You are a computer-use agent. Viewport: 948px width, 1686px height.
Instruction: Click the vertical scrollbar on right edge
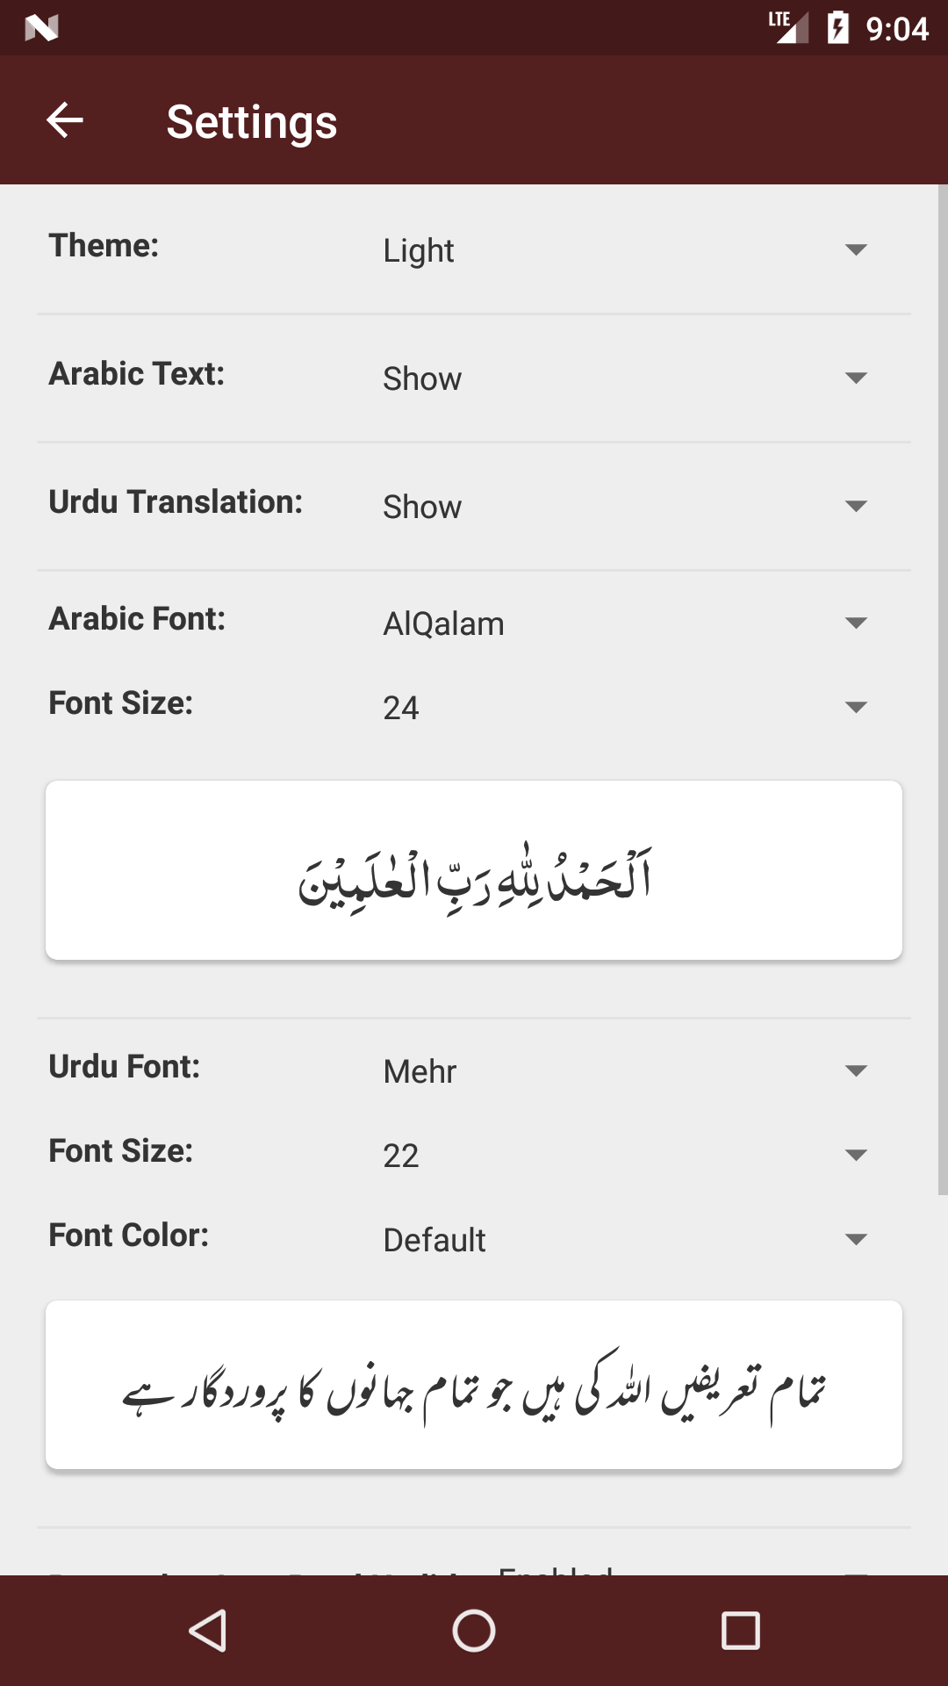942,689
